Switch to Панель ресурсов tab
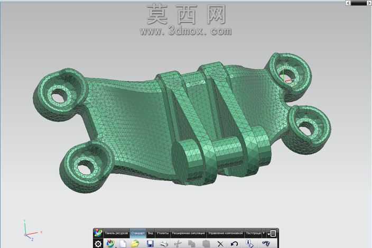 116,233
